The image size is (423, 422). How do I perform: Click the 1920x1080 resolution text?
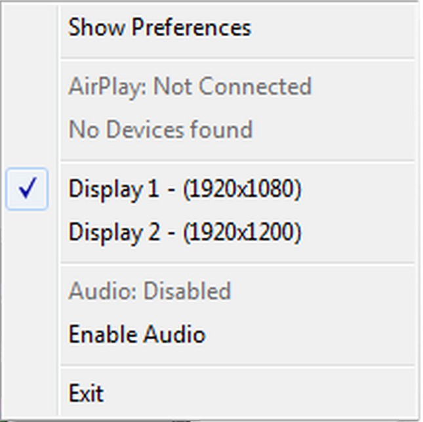[242, 190]
